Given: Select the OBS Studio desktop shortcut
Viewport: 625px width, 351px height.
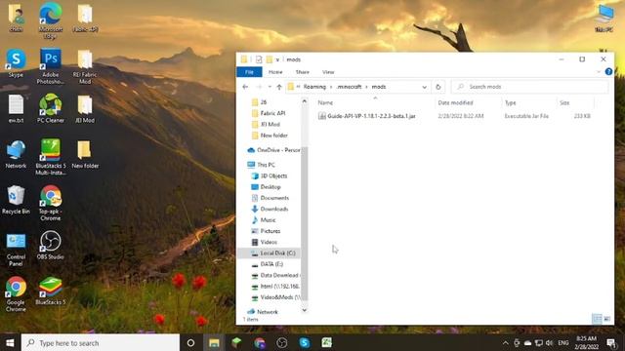Looking at the screenshot, I should [50, 245].
